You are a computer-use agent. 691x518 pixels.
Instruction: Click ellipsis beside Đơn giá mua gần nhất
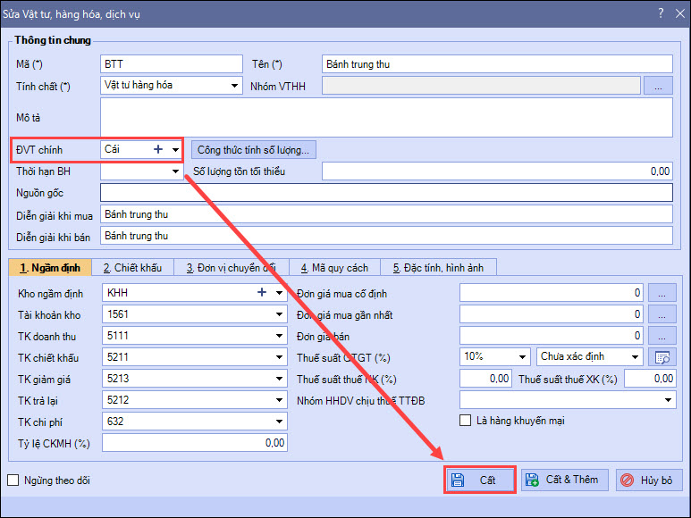[662, 314]
